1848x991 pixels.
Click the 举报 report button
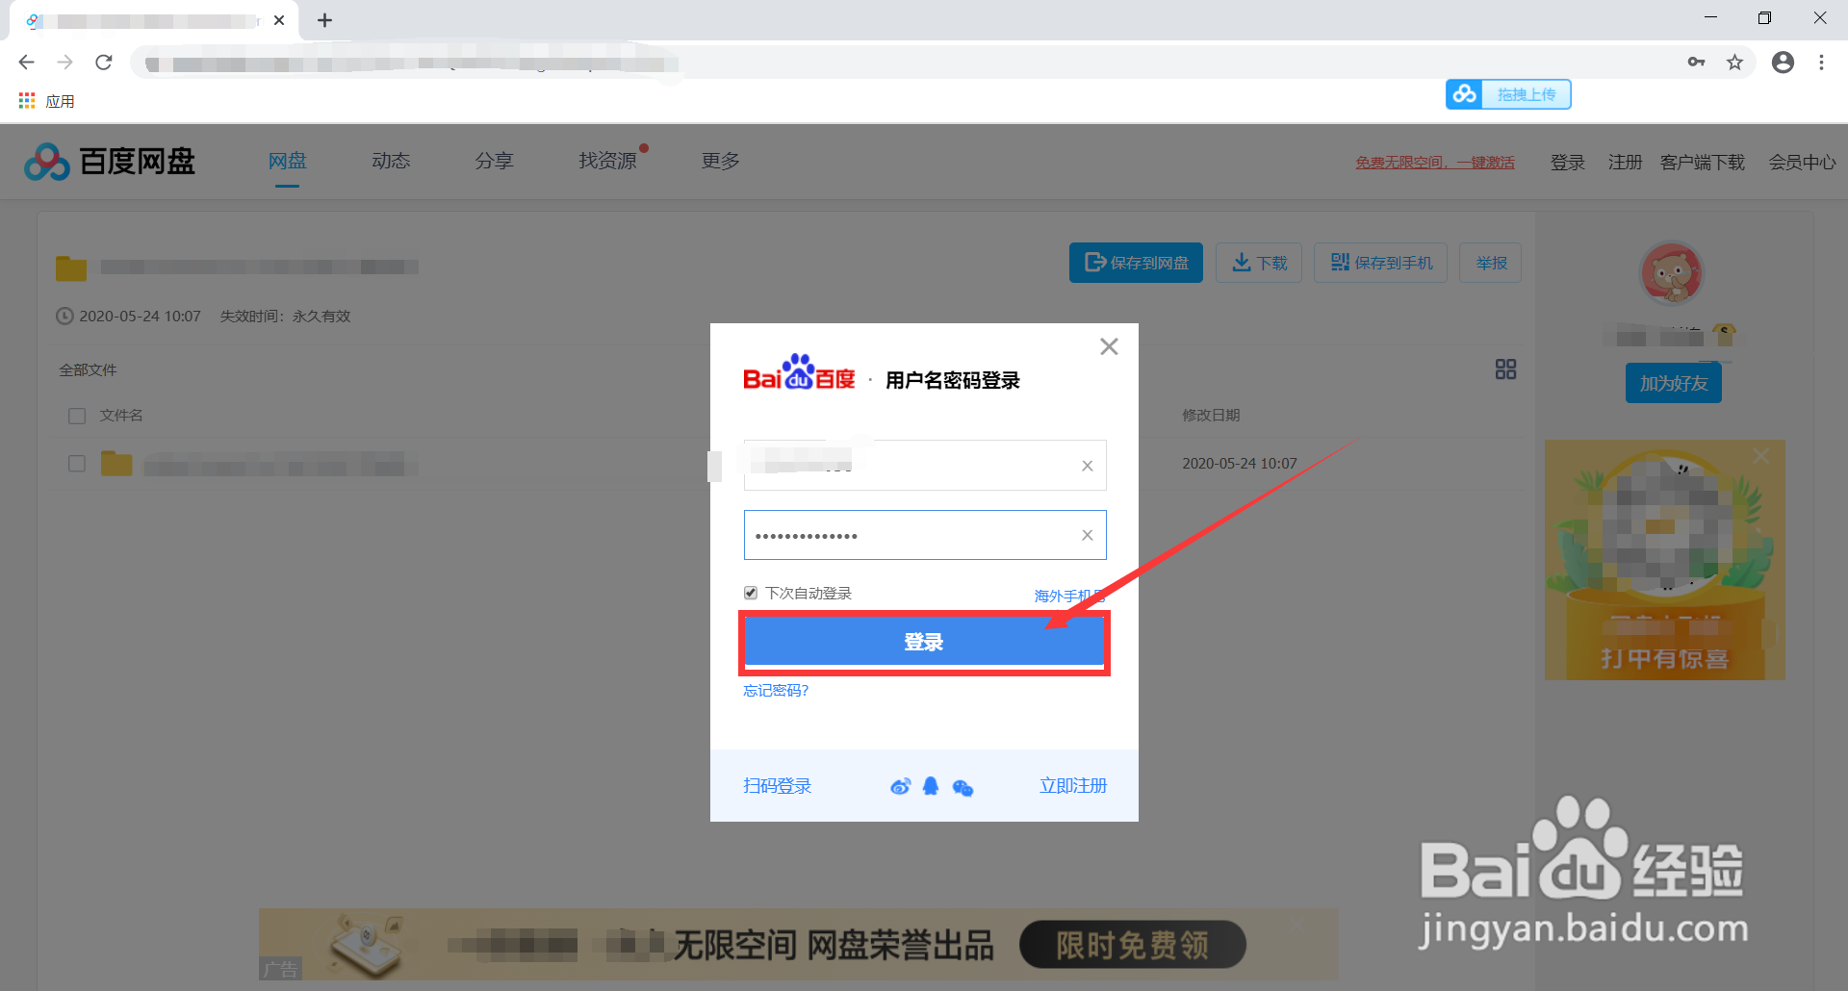1491,263
